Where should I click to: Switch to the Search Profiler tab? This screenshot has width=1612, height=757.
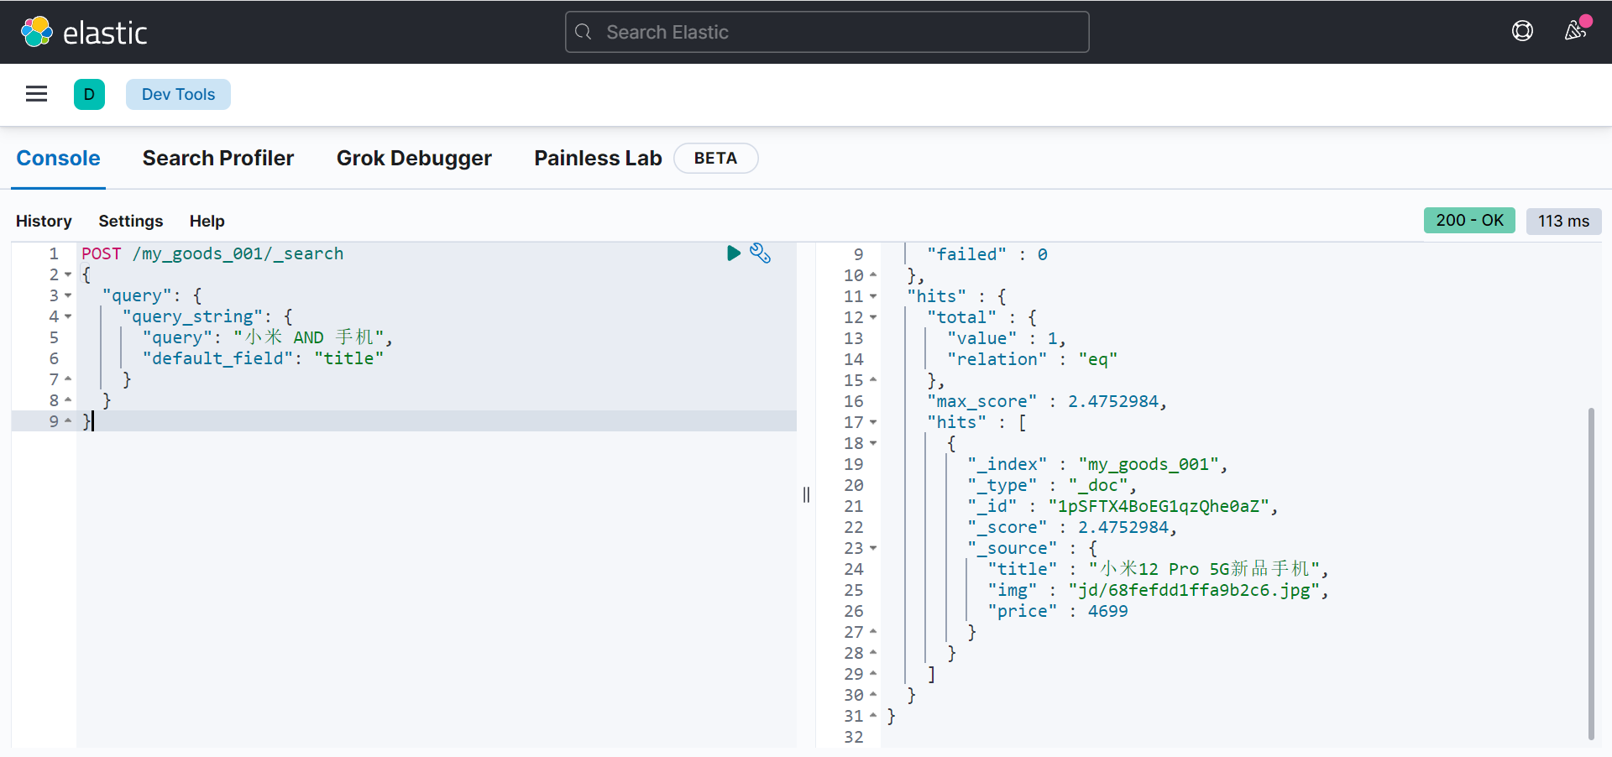click(218, 158)
